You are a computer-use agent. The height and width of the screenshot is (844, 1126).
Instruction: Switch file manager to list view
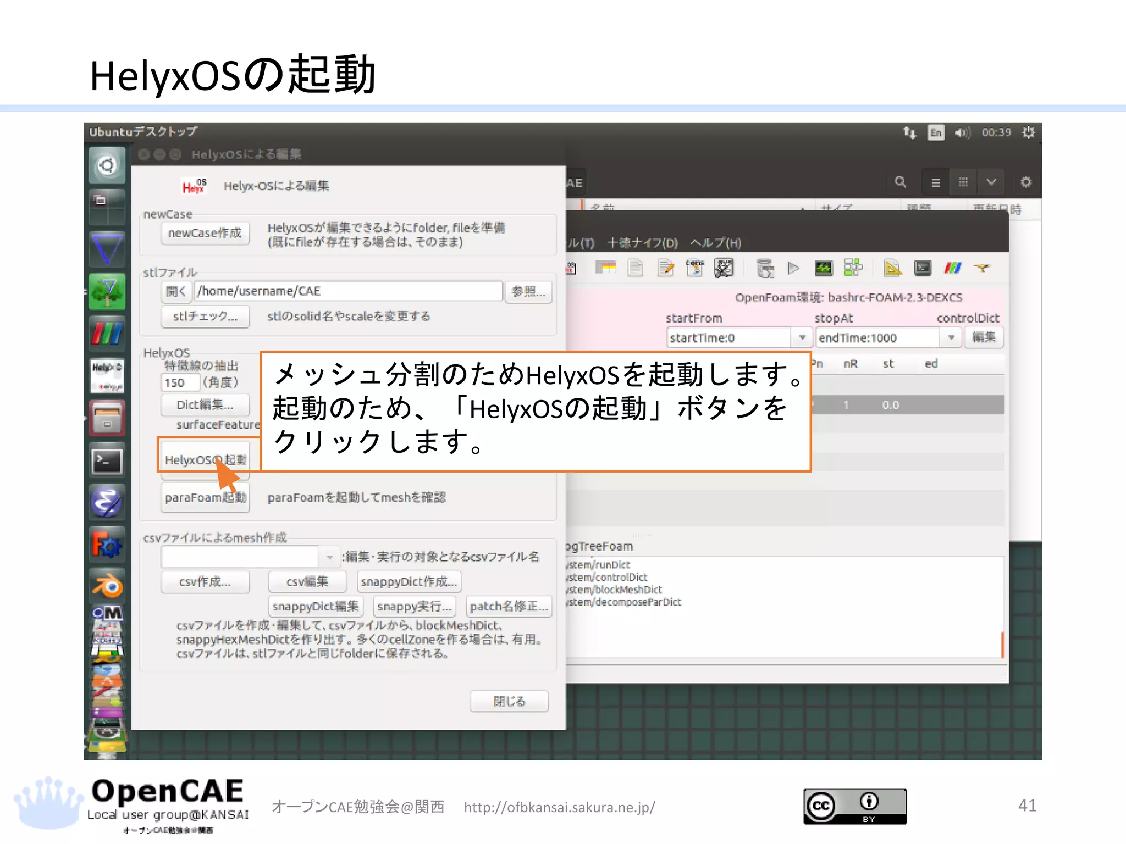pos(936,182)
